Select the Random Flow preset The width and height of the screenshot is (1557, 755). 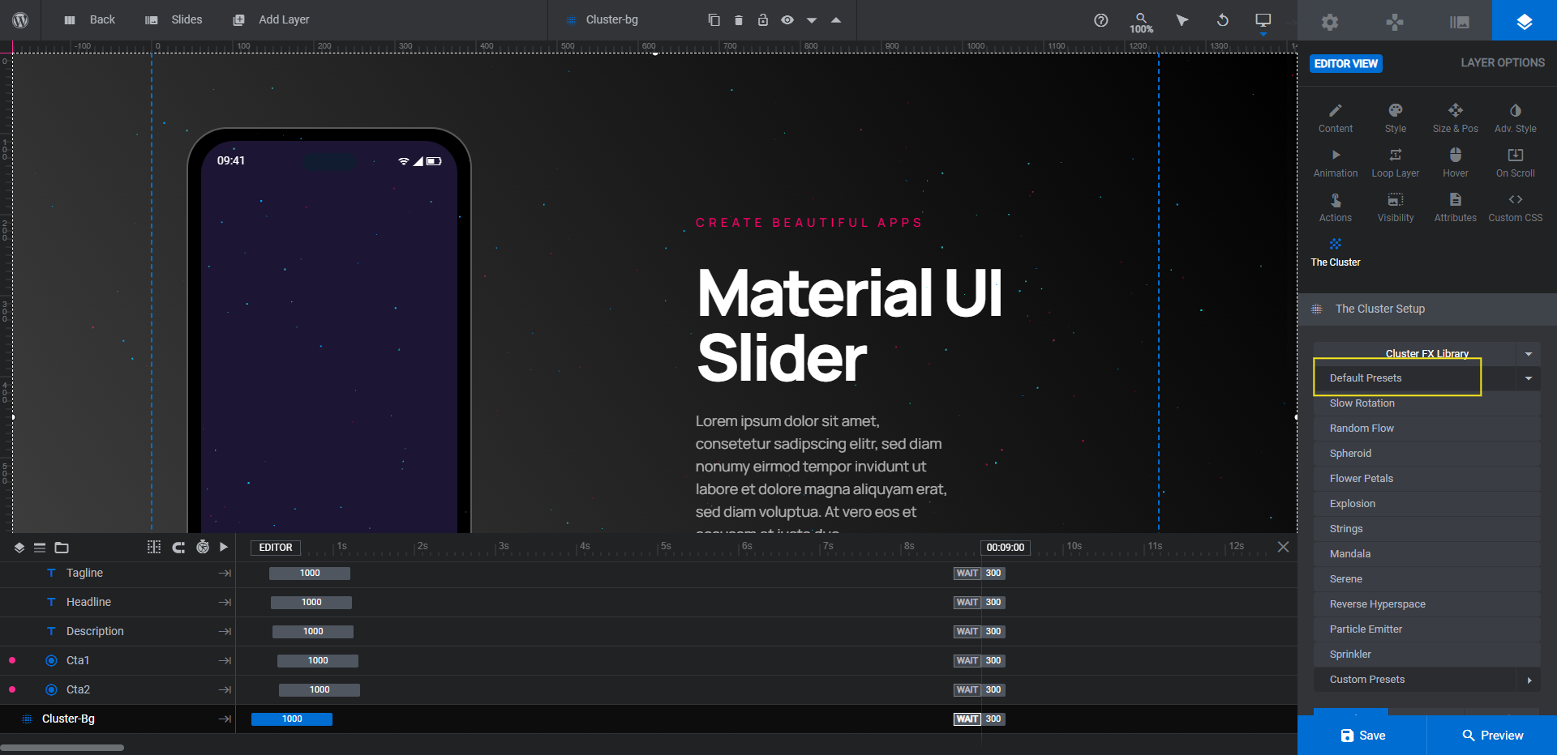tap(1427, 429)
